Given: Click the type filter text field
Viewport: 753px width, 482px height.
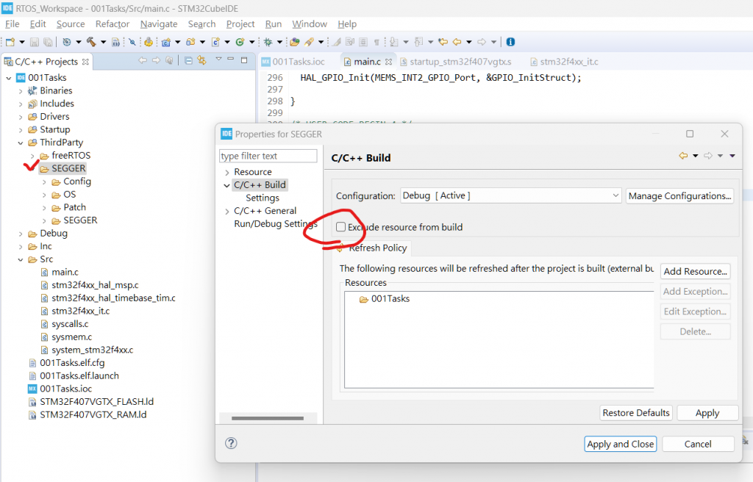Looking at the screenshot, I should [x=268, y=156].
